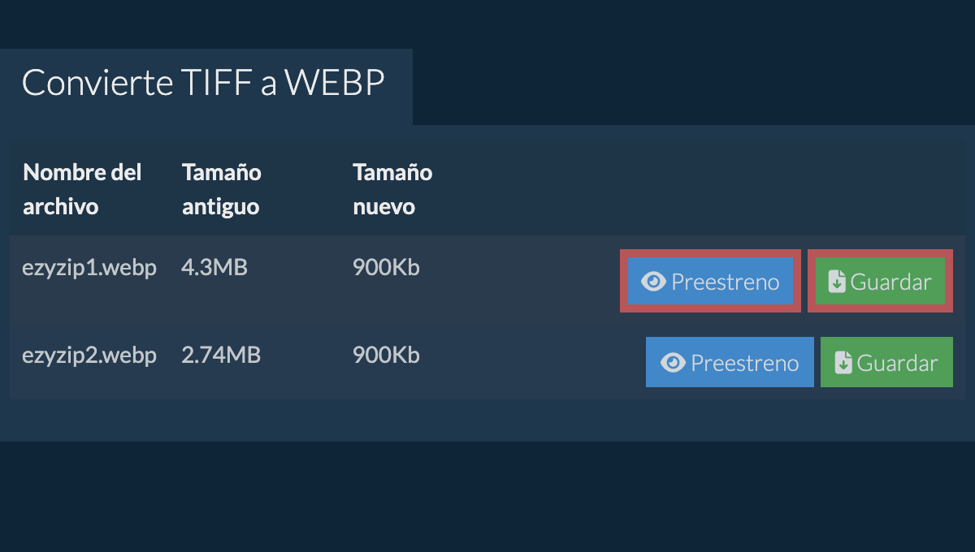Click the "Convierte TIFF a WEBP" heading
The image size is (975, 552).
click(x=203, y=83)
